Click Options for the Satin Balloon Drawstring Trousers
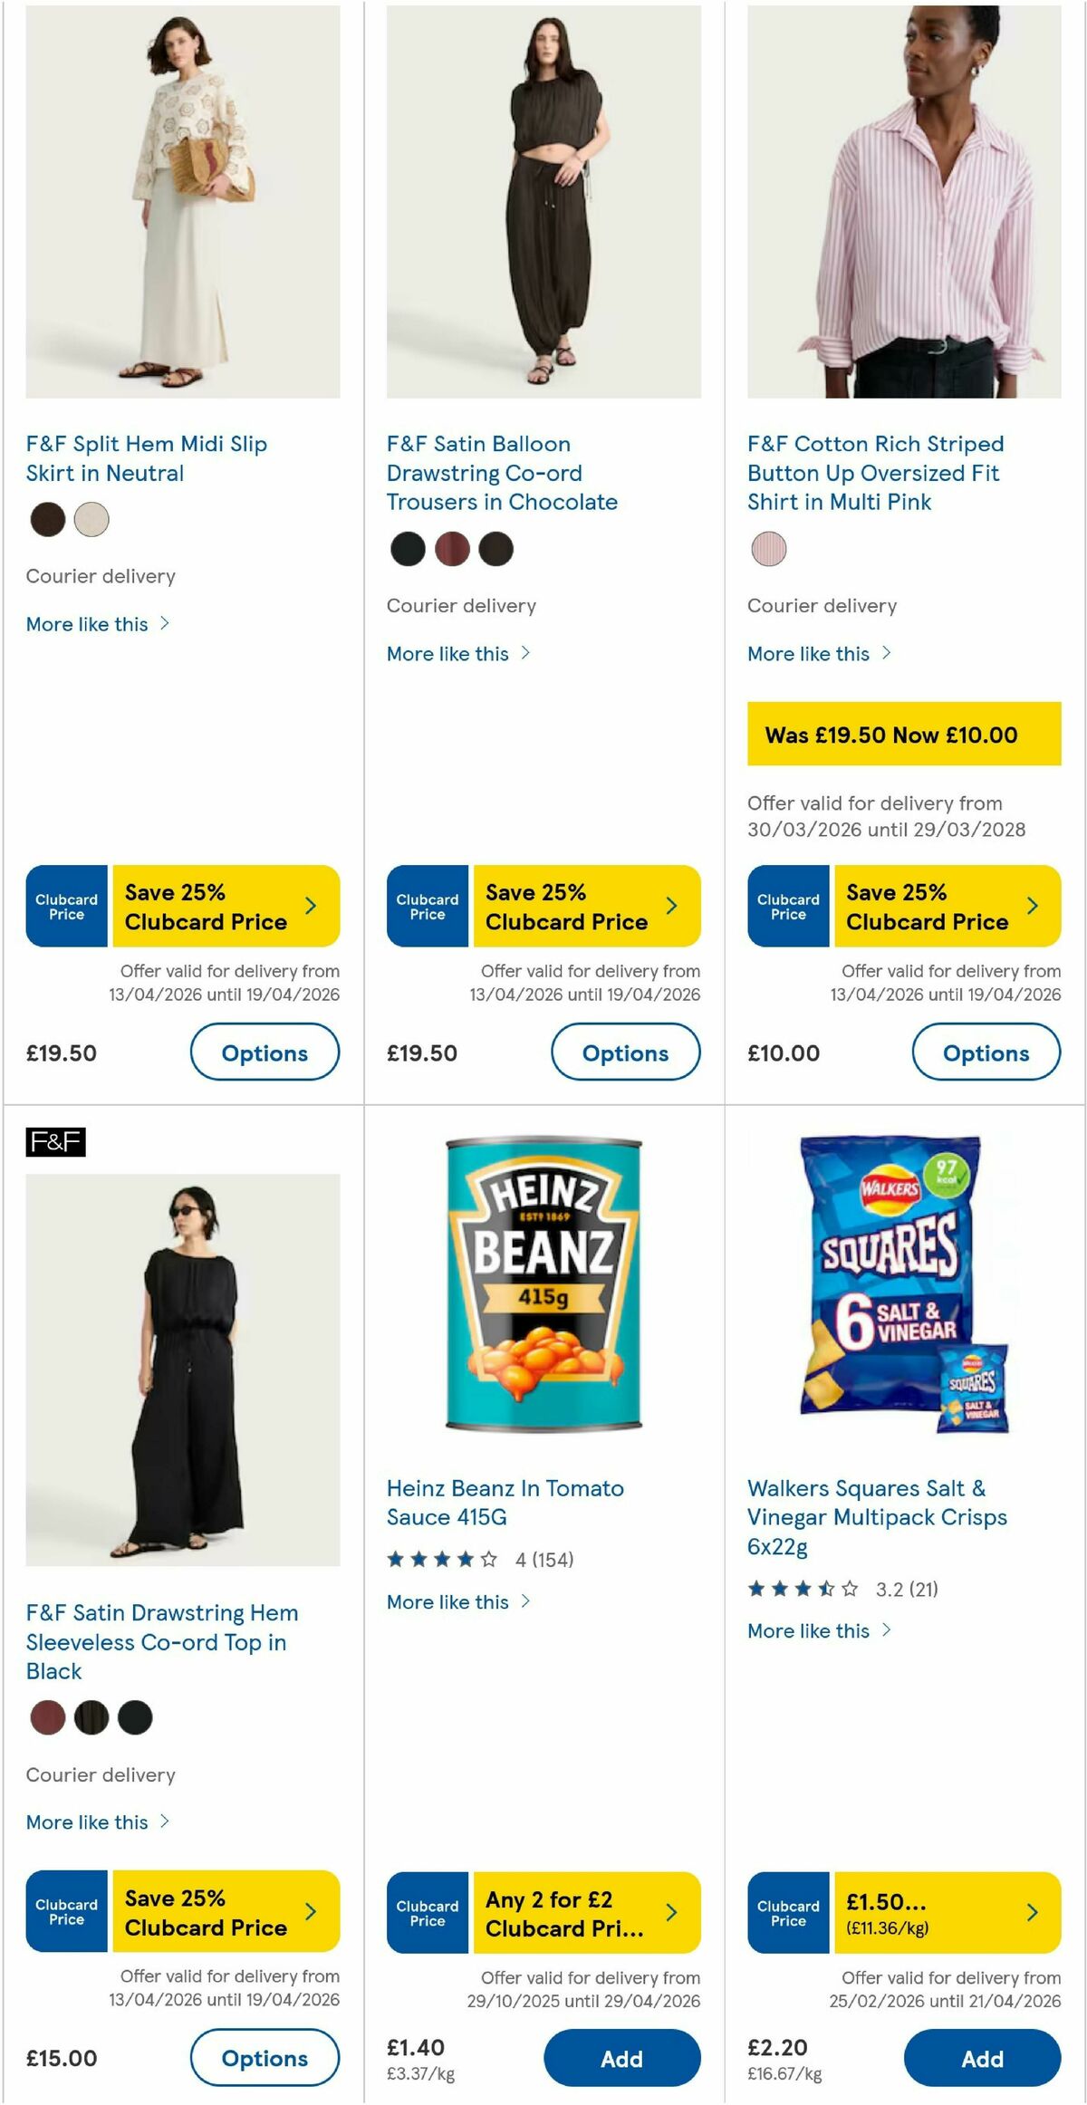 pos(625,1052)
